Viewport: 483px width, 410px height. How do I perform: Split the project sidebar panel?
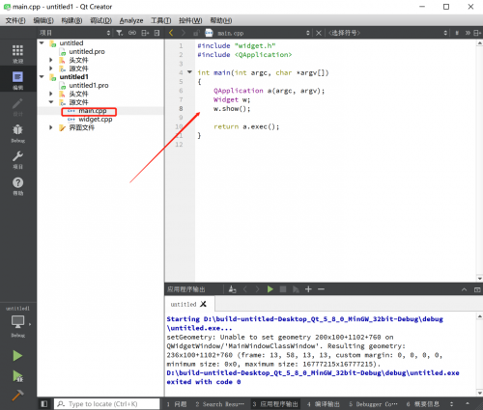(x=145, y=33)
